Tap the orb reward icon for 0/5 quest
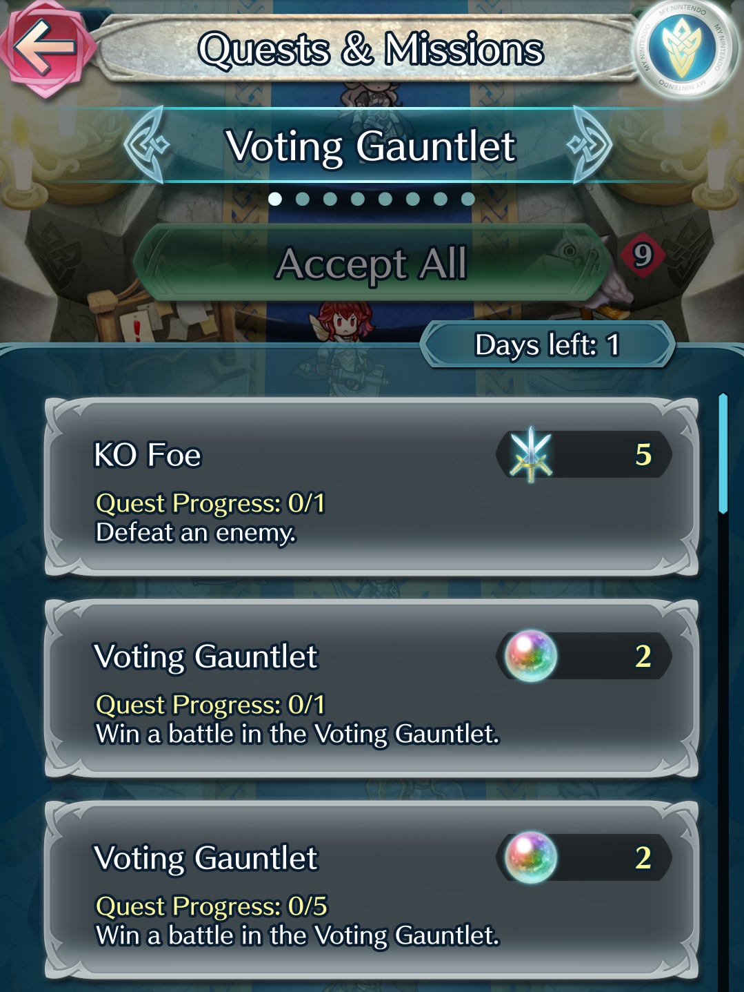This screenshot has height=992, width=744. pos(530,857)
